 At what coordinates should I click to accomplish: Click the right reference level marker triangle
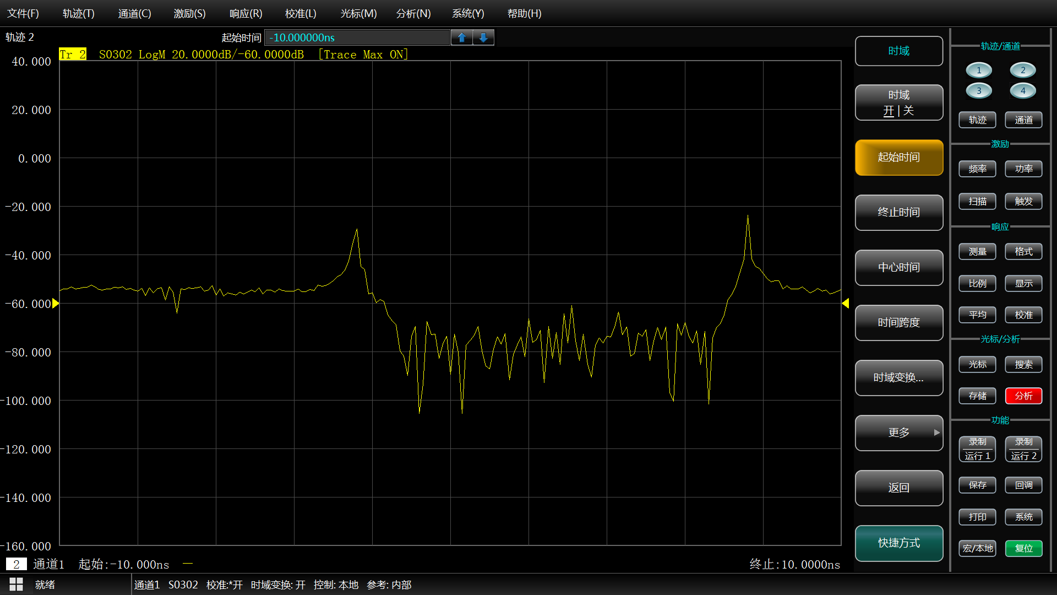click(846, 304)
